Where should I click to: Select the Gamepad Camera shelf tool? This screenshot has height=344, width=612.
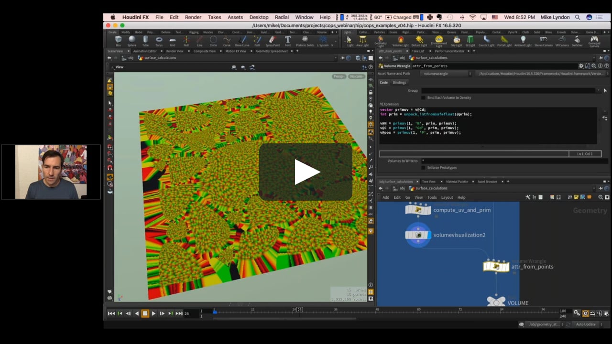coord(594,41)
